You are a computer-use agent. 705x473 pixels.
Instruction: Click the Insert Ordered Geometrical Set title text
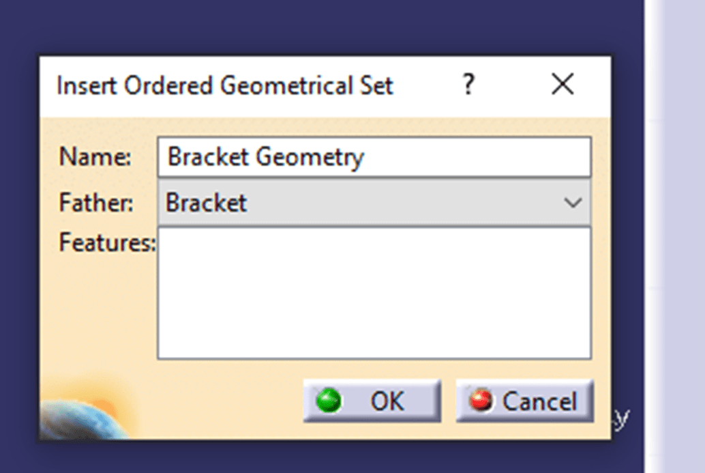225,85
